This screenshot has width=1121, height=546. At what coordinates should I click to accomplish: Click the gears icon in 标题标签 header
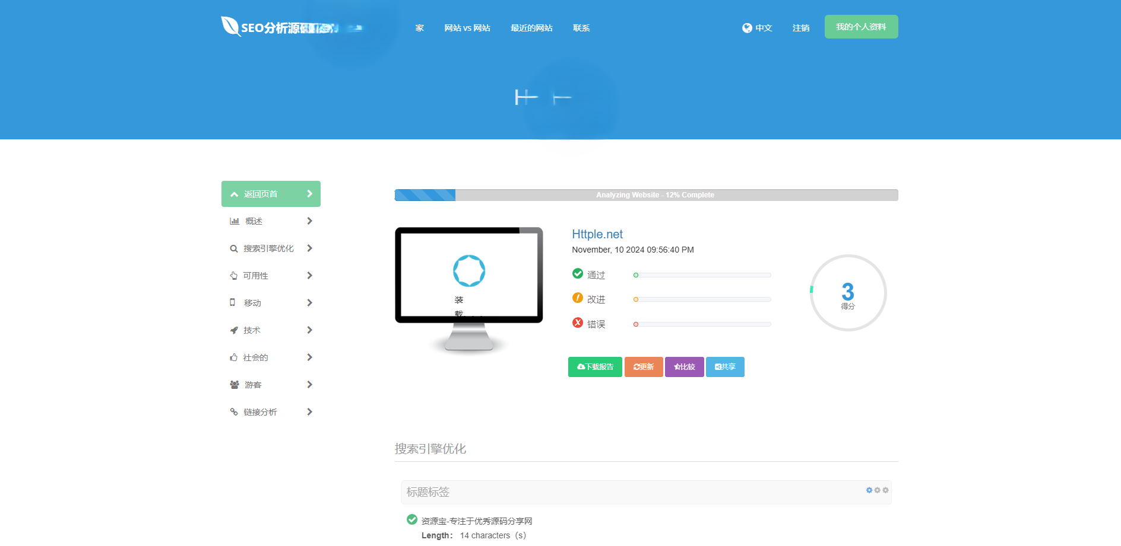pos(877,490)
